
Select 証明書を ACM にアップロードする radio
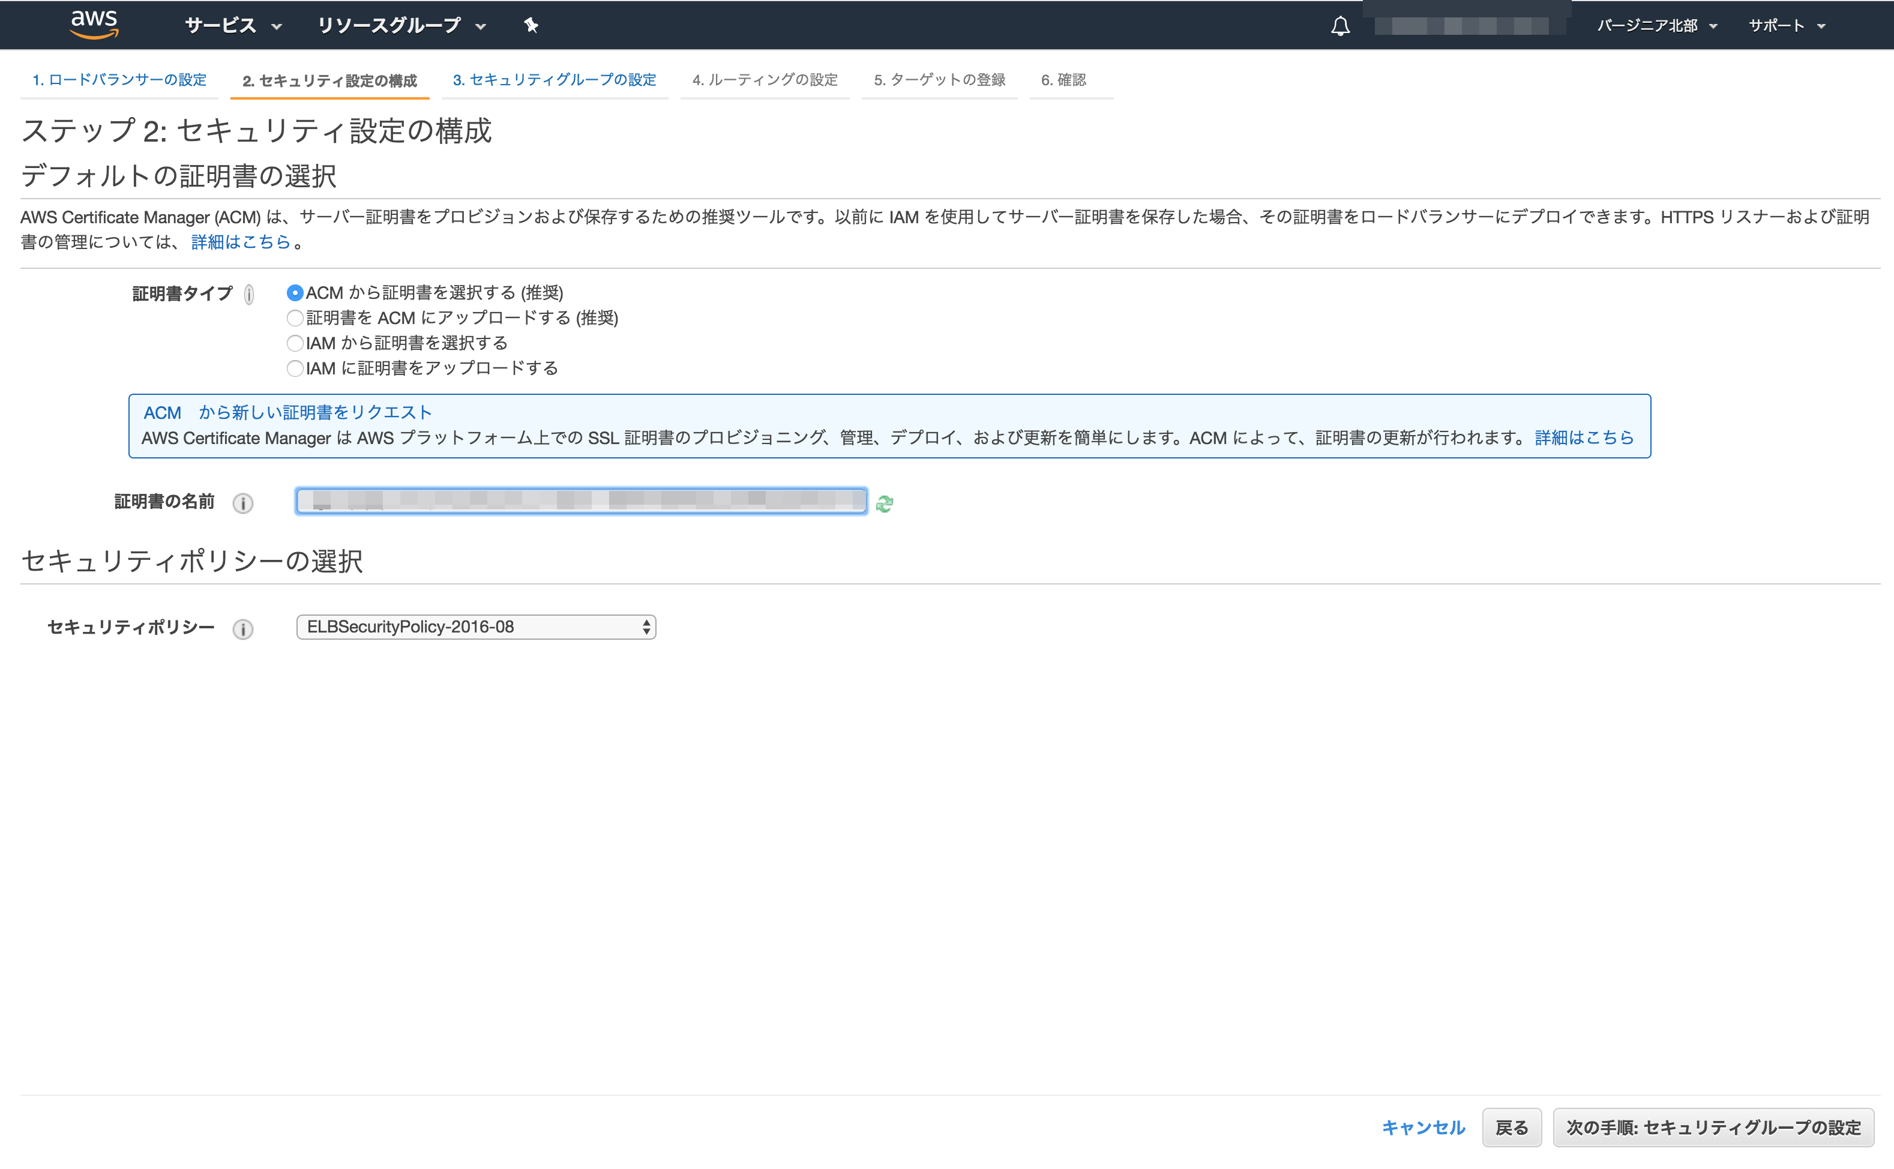pyautogui.click(x=295, y=318)
